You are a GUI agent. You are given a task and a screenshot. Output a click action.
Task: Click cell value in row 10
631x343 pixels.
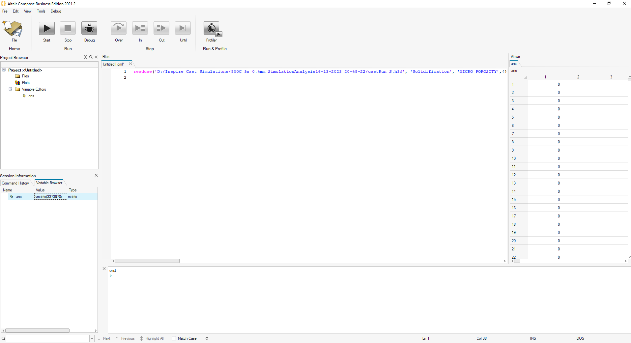pyautogui.click(x=545, y=158)
